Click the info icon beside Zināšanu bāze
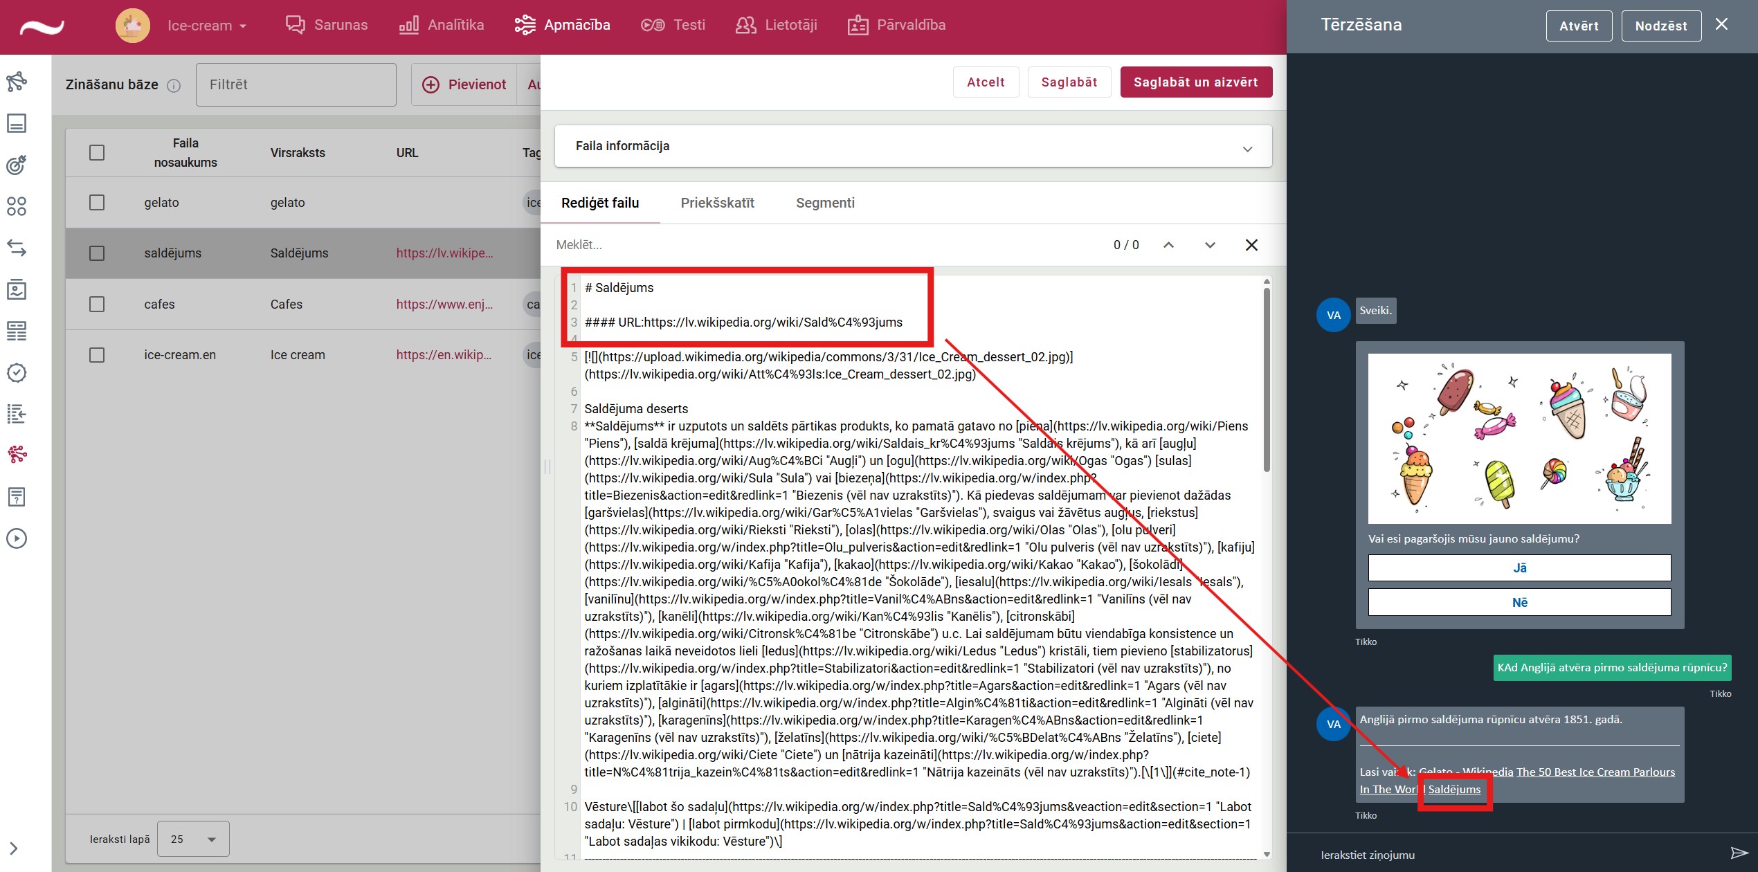This screenshot has height=872, width=1758. (x=174, y=85)
